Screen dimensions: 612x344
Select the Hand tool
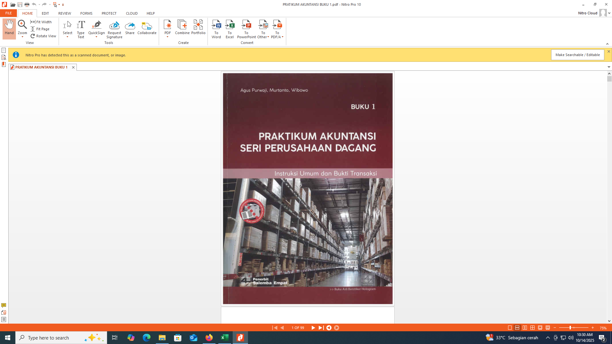(x=9, y=28)
